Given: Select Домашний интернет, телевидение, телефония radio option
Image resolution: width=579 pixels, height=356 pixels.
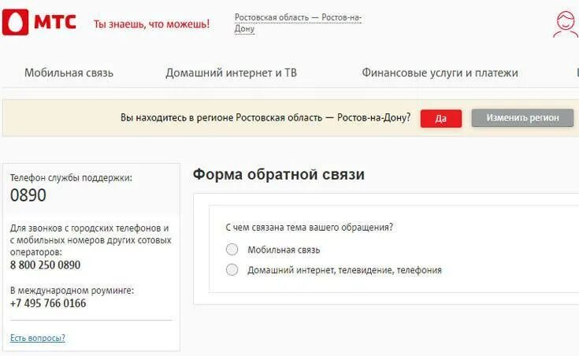Looking at the screenshot, I should (232, 270).
